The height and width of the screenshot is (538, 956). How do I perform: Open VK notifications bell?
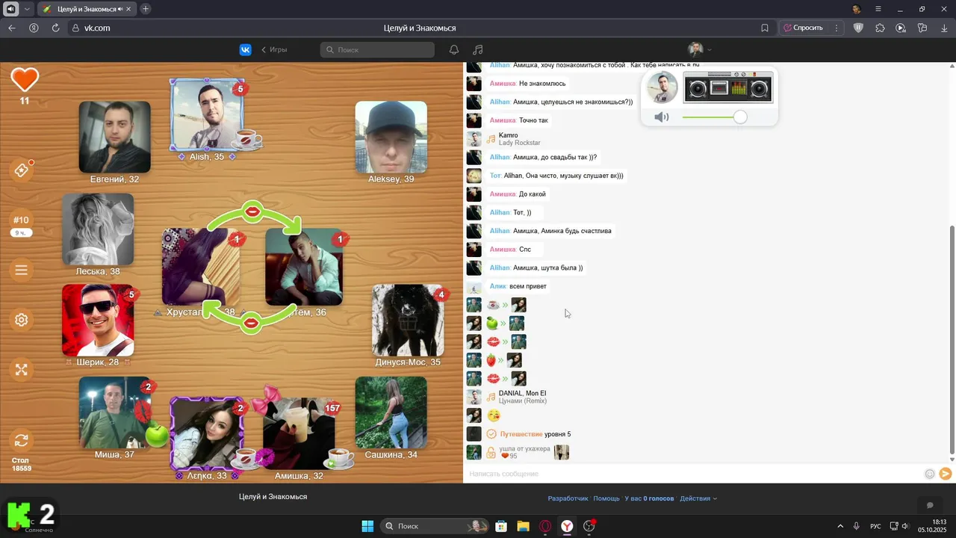click(x=454, y=49)
